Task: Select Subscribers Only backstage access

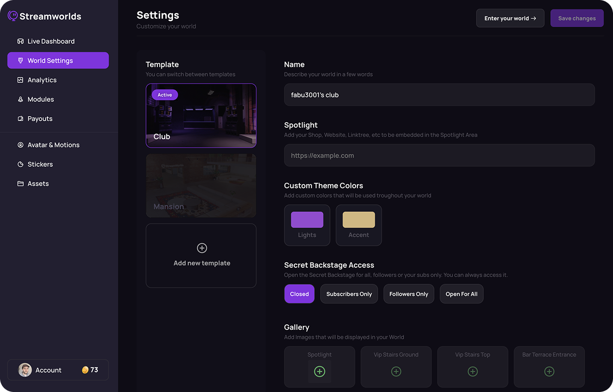Action: pyautogui.click(x=349, y=293)
